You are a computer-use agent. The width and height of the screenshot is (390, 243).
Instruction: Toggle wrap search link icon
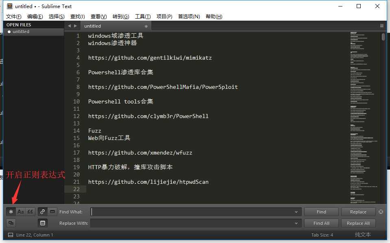[x=43, y=212]
